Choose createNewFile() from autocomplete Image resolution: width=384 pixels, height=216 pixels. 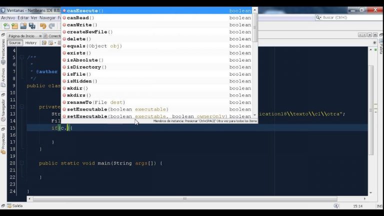coord(156,32)
